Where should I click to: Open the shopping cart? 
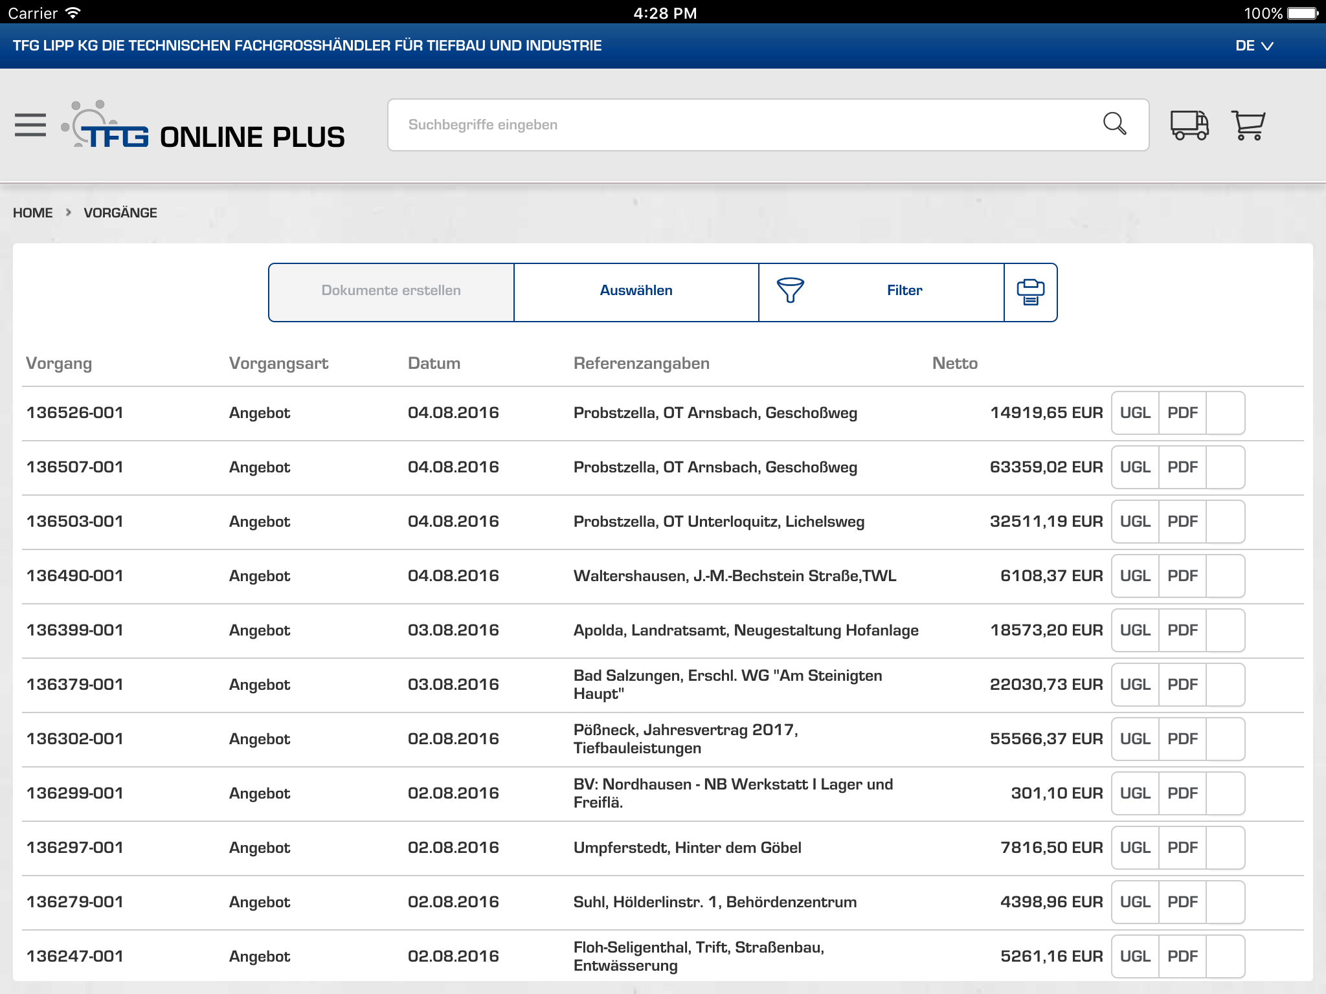pos(1248,125)
